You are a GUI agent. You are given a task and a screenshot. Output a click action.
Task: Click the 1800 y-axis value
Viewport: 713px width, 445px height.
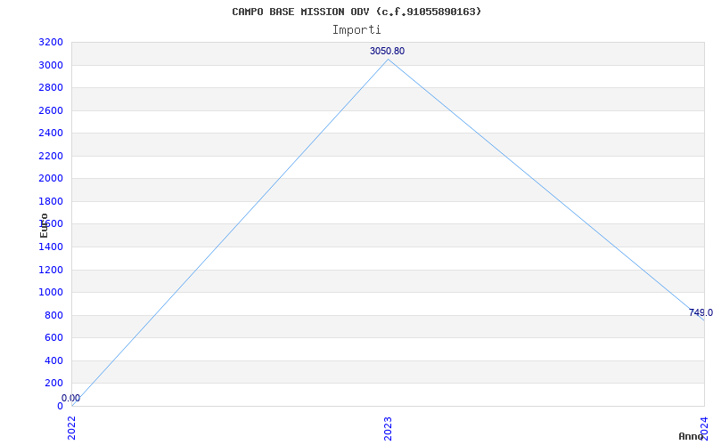pos(51,202)
